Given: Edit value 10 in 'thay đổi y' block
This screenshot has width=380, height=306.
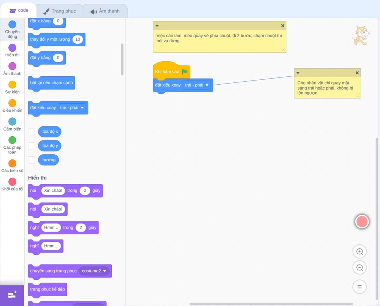Looking at the screenshot, I should [78, 39].
